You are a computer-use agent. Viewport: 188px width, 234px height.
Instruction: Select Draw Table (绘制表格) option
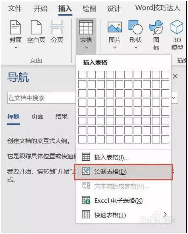click(x=124, y=172)
